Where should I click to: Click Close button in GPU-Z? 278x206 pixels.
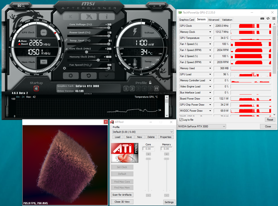(x=268, y=126)
